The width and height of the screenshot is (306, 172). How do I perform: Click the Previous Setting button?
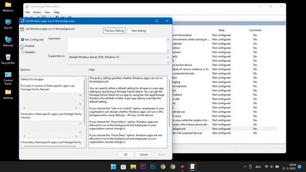(x=114, y=31)
